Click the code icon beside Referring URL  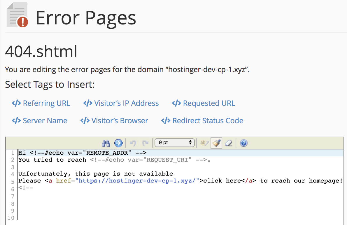(x=16, y=103)
